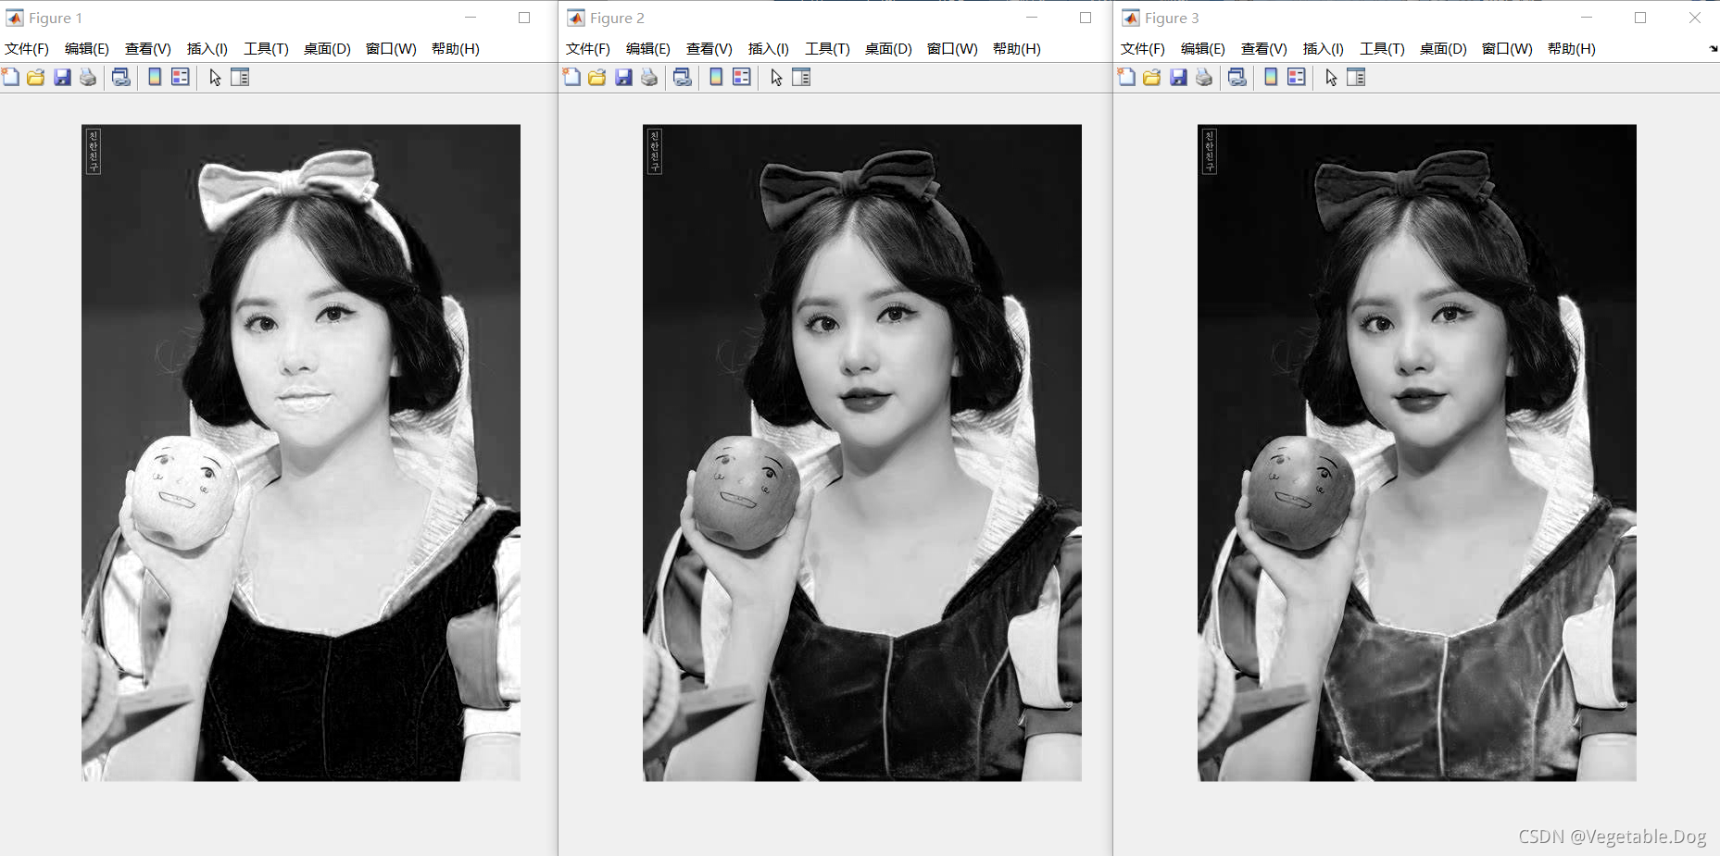Click New Figure icon in Figure 3

(1126, 77)
